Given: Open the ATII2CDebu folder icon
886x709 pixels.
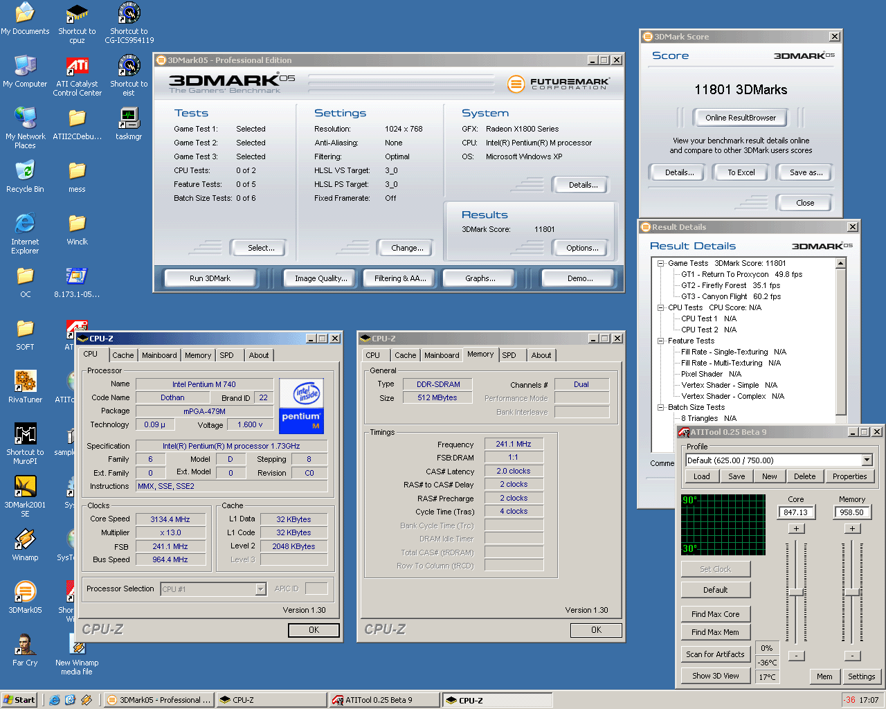Looking at the screenshot, I should click(77, 124).
